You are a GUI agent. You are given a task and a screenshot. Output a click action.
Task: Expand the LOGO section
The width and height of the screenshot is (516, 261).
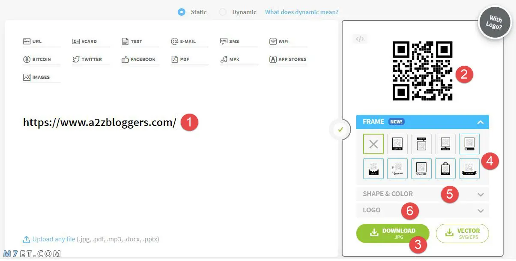pyautogui.click(x=423, y=210)
